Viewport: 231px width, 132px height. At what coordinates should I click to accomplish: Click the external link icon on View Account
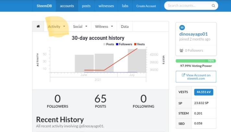pyautogui.click(x=183, y=75)
